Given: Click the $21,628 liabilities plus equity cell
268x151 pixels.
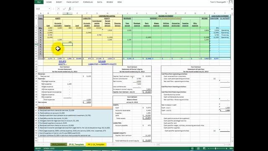Looking at the screenshot, I should 102,61.
